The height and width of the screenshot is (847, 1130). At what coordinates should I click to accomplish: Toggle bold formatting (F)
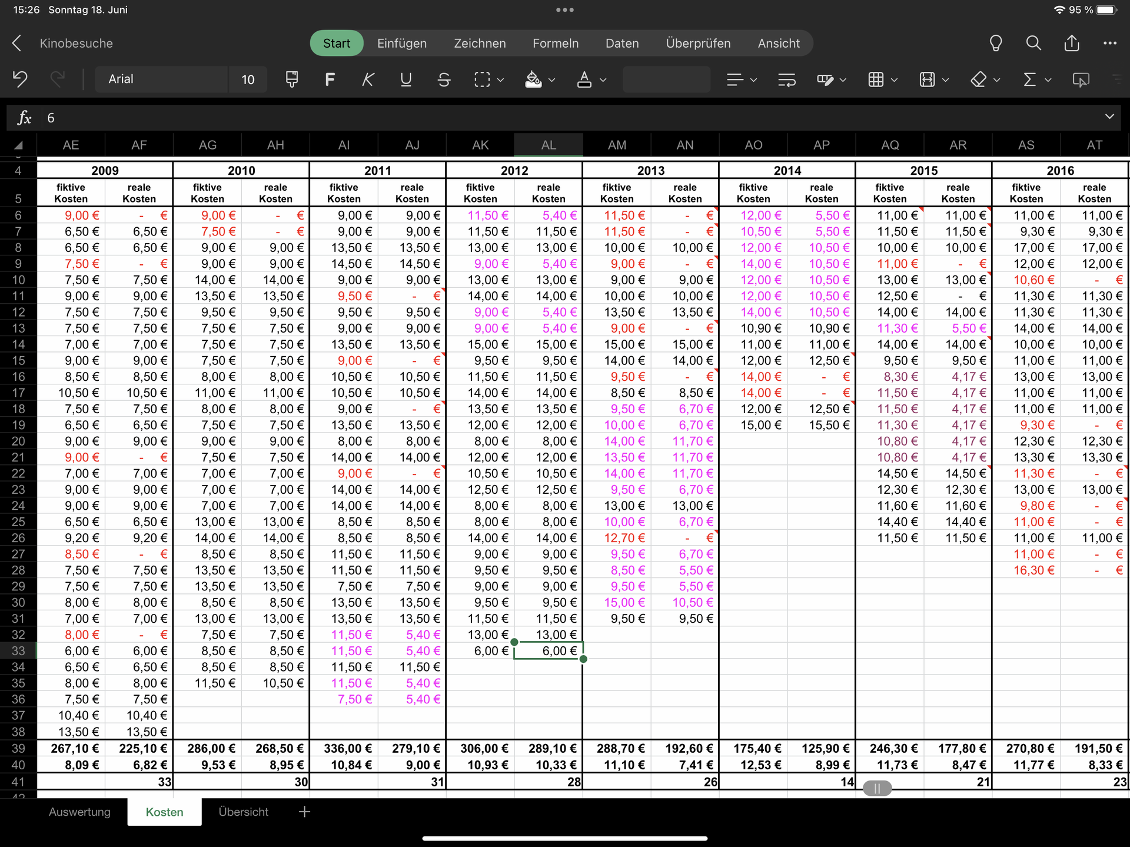point(330,79)
